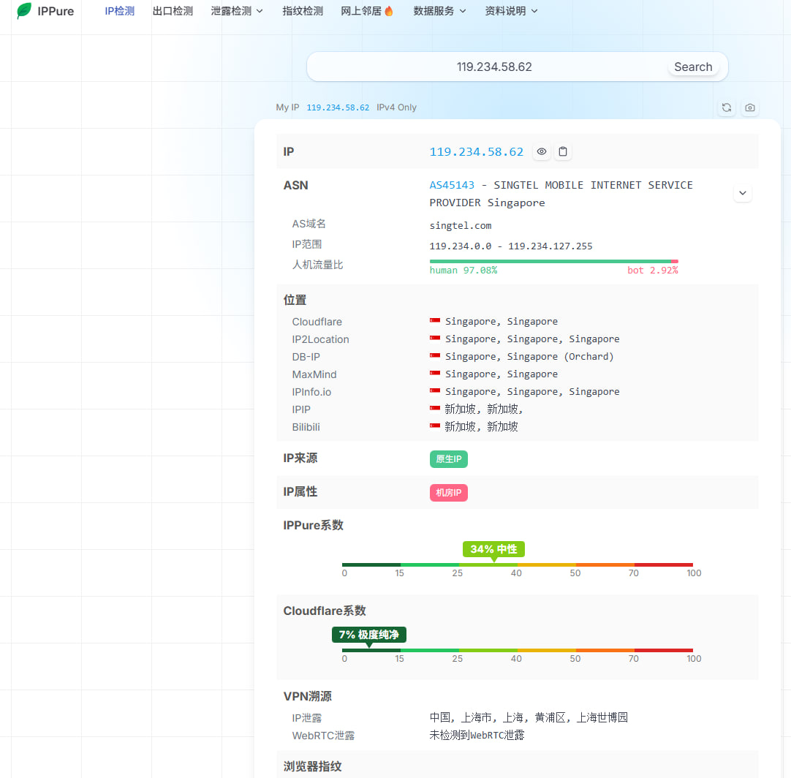The image size is (791, 778).
Task: Open the 数据服务 dropdown menu
Action: 439,11
